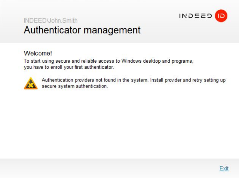Click the yellow warning triangle icon

pyautogui.click(x=31, y=83)
